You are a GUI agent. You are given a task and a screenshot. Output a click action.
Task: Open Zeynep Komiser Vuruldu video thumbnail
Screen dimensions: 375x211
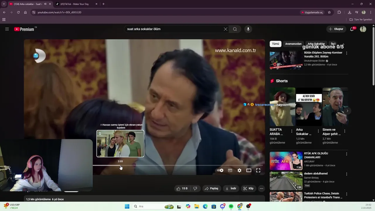coord(286,60)
